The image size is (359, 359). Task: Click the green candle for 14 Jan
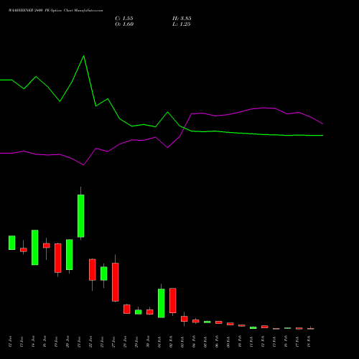(35, 248)
